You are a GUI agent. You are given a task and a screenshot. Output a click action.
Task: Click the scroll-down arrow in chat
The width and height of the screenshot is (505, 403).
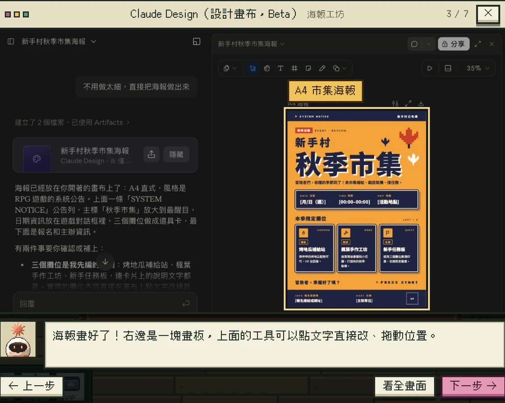point(105,262)
